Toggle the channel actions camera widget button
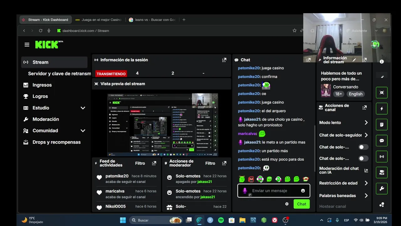Image resolution: width=401 pixels, height=226 pixels. 382,172
